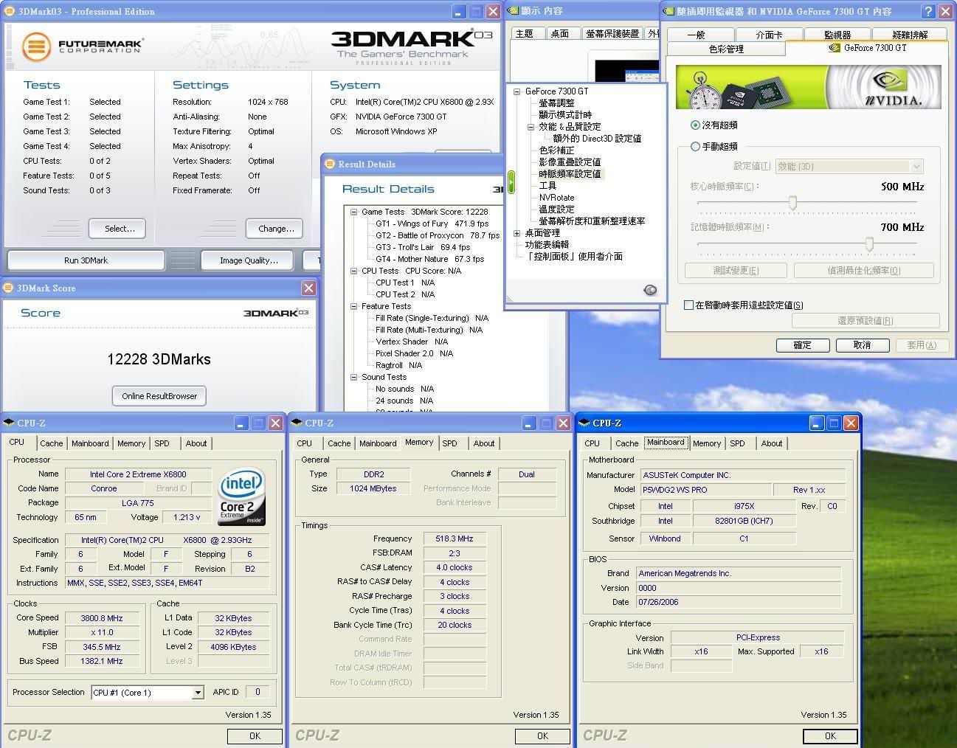957x748 pixels.
Task: Click the 3DMark03 title bar icon
Action: click(9, 11)
